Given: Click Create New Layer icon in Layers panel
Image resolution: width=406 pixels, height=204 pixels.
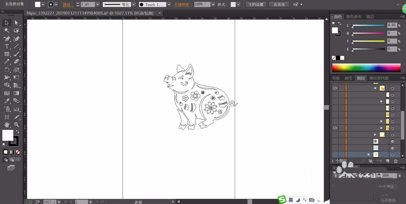Looking at the screenshot, I should tap(388, 161).
